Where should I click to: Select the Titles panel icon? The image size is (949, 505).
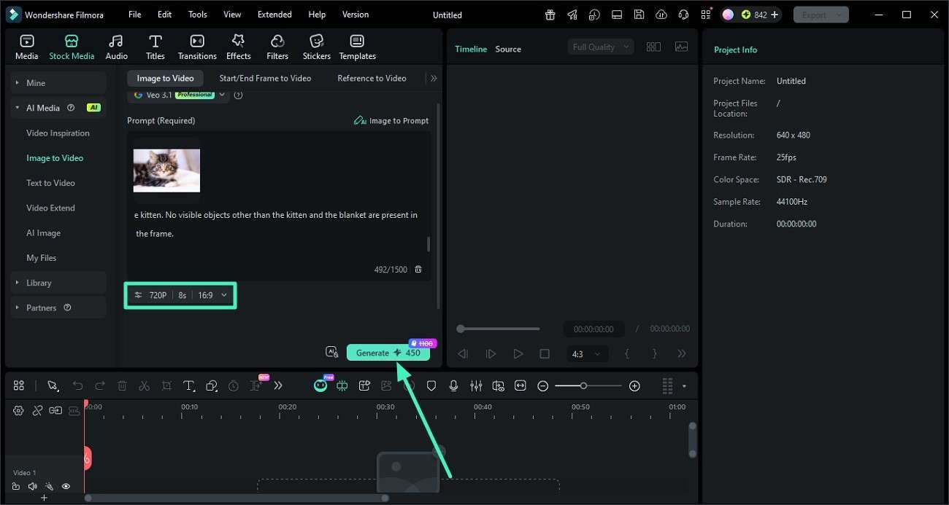tap(155, 46)
